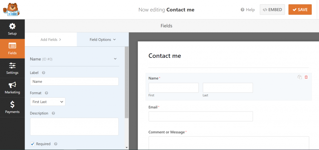Switch to the Add Fields tab
Screen dimensions: 319x150
[x=51, y=40]
